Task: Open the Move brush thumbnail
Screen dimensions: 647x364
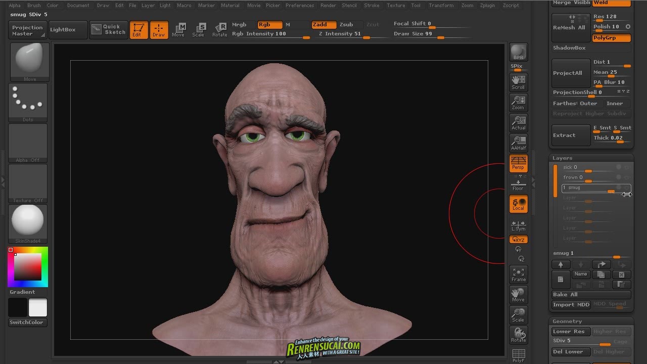Action: tap(29, 62)
